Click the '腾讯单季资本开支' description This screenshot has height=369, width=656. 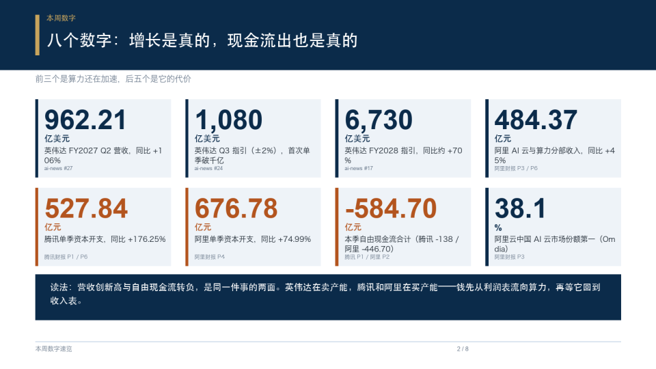(x=105, y=239)
